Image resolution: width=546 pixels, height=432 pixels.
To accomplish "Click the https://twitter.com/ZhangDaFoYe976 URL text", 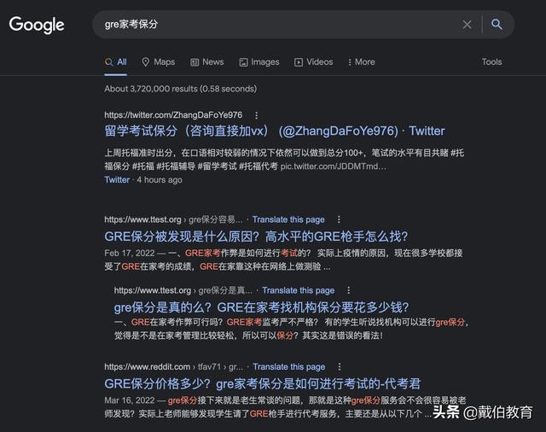I will 173,115.
